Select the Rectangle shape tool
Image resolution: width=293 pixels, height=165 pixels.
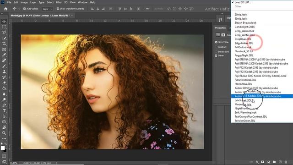(x=4, y=122)
